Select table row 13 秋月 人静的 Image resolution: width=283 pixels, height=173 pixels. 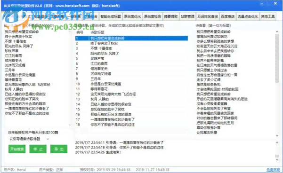(x=131, y=99)
